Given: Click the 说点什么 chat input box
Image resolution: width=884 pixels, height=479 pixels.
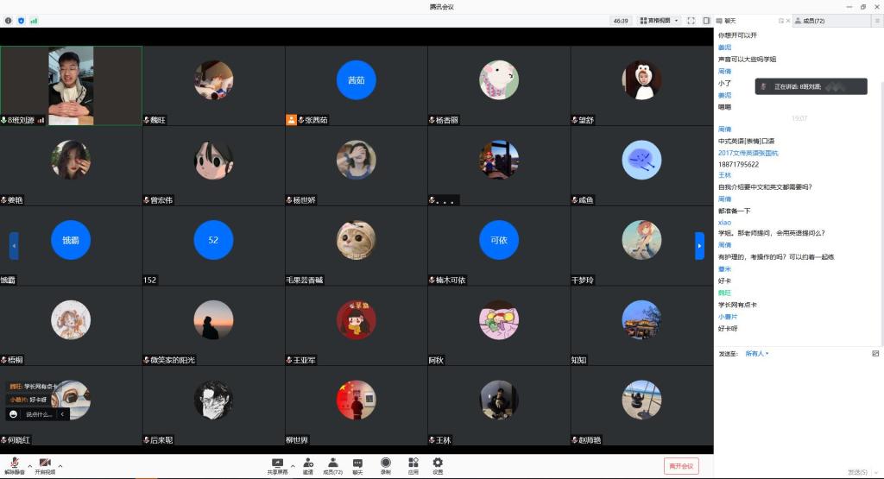Looking at the screenshot, I should (40, 414).
